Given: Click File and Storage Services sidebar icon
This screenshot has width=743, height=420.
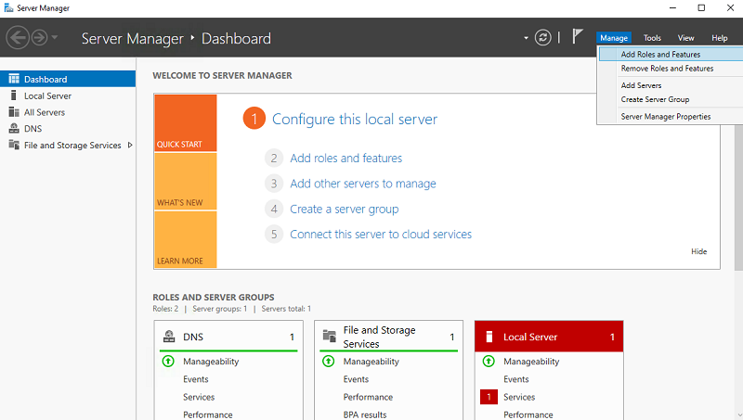Looking at the screenshot, I should point(14,145).
